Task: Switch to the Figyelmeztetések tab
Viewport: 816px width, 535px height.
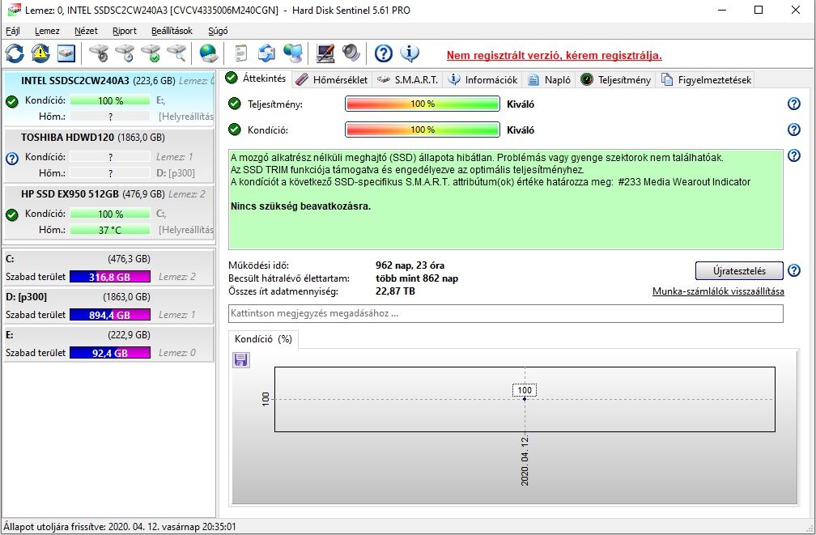Action: click(706, 79)
